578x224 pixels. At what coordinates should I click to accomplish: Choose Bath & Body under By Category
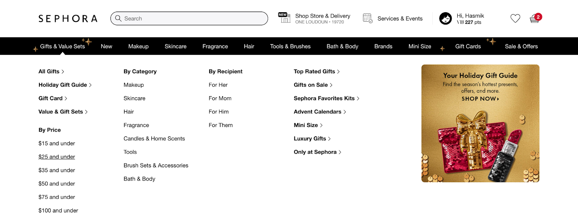coord(139,179)
